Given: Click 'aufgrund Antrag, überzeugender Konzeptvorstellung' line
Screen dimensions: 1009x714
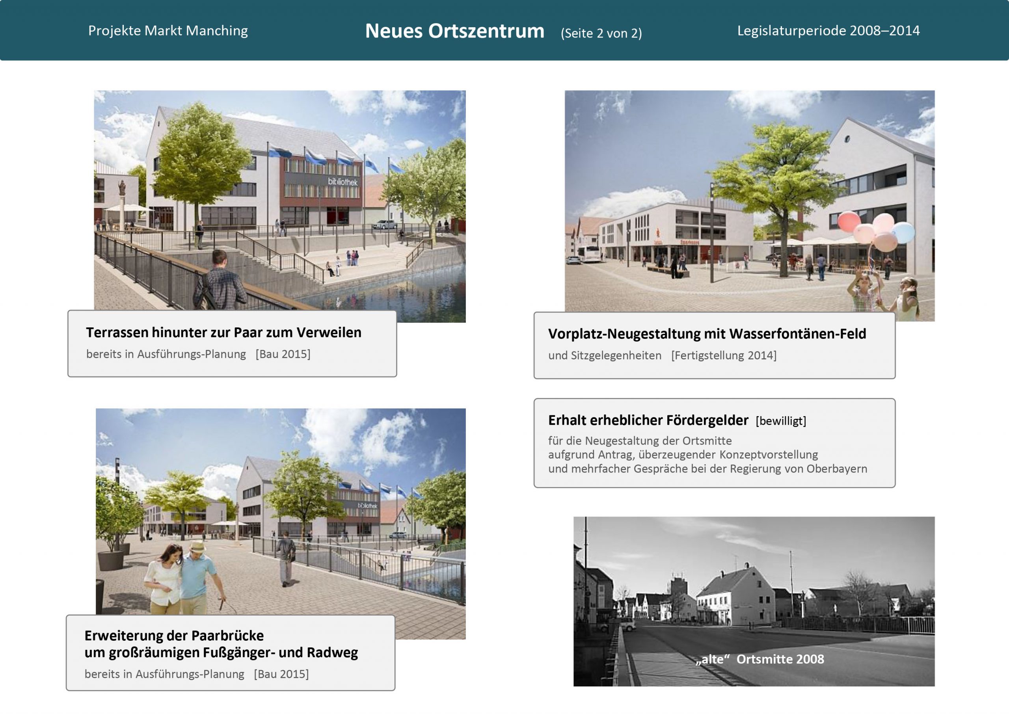Looking at the screenshot, I should (683, 455).
